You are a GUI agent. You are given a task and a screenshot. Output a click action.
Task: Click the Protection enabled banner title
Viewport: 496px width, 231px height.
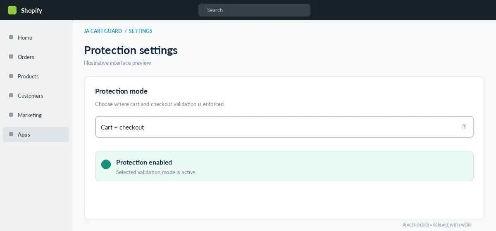coord(144,162)
